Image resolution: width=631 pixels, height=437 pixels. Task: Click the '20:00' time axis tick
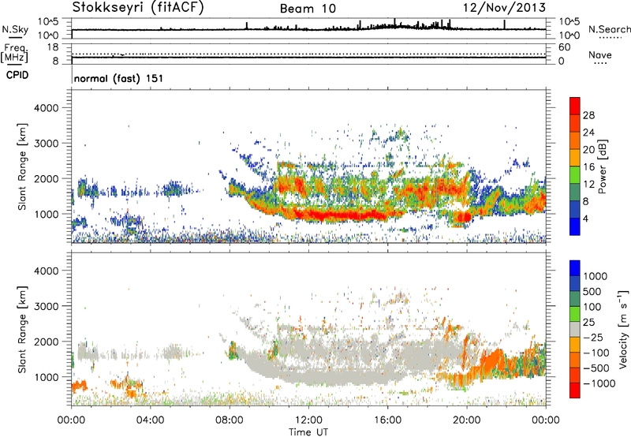(x=467, y=420)
